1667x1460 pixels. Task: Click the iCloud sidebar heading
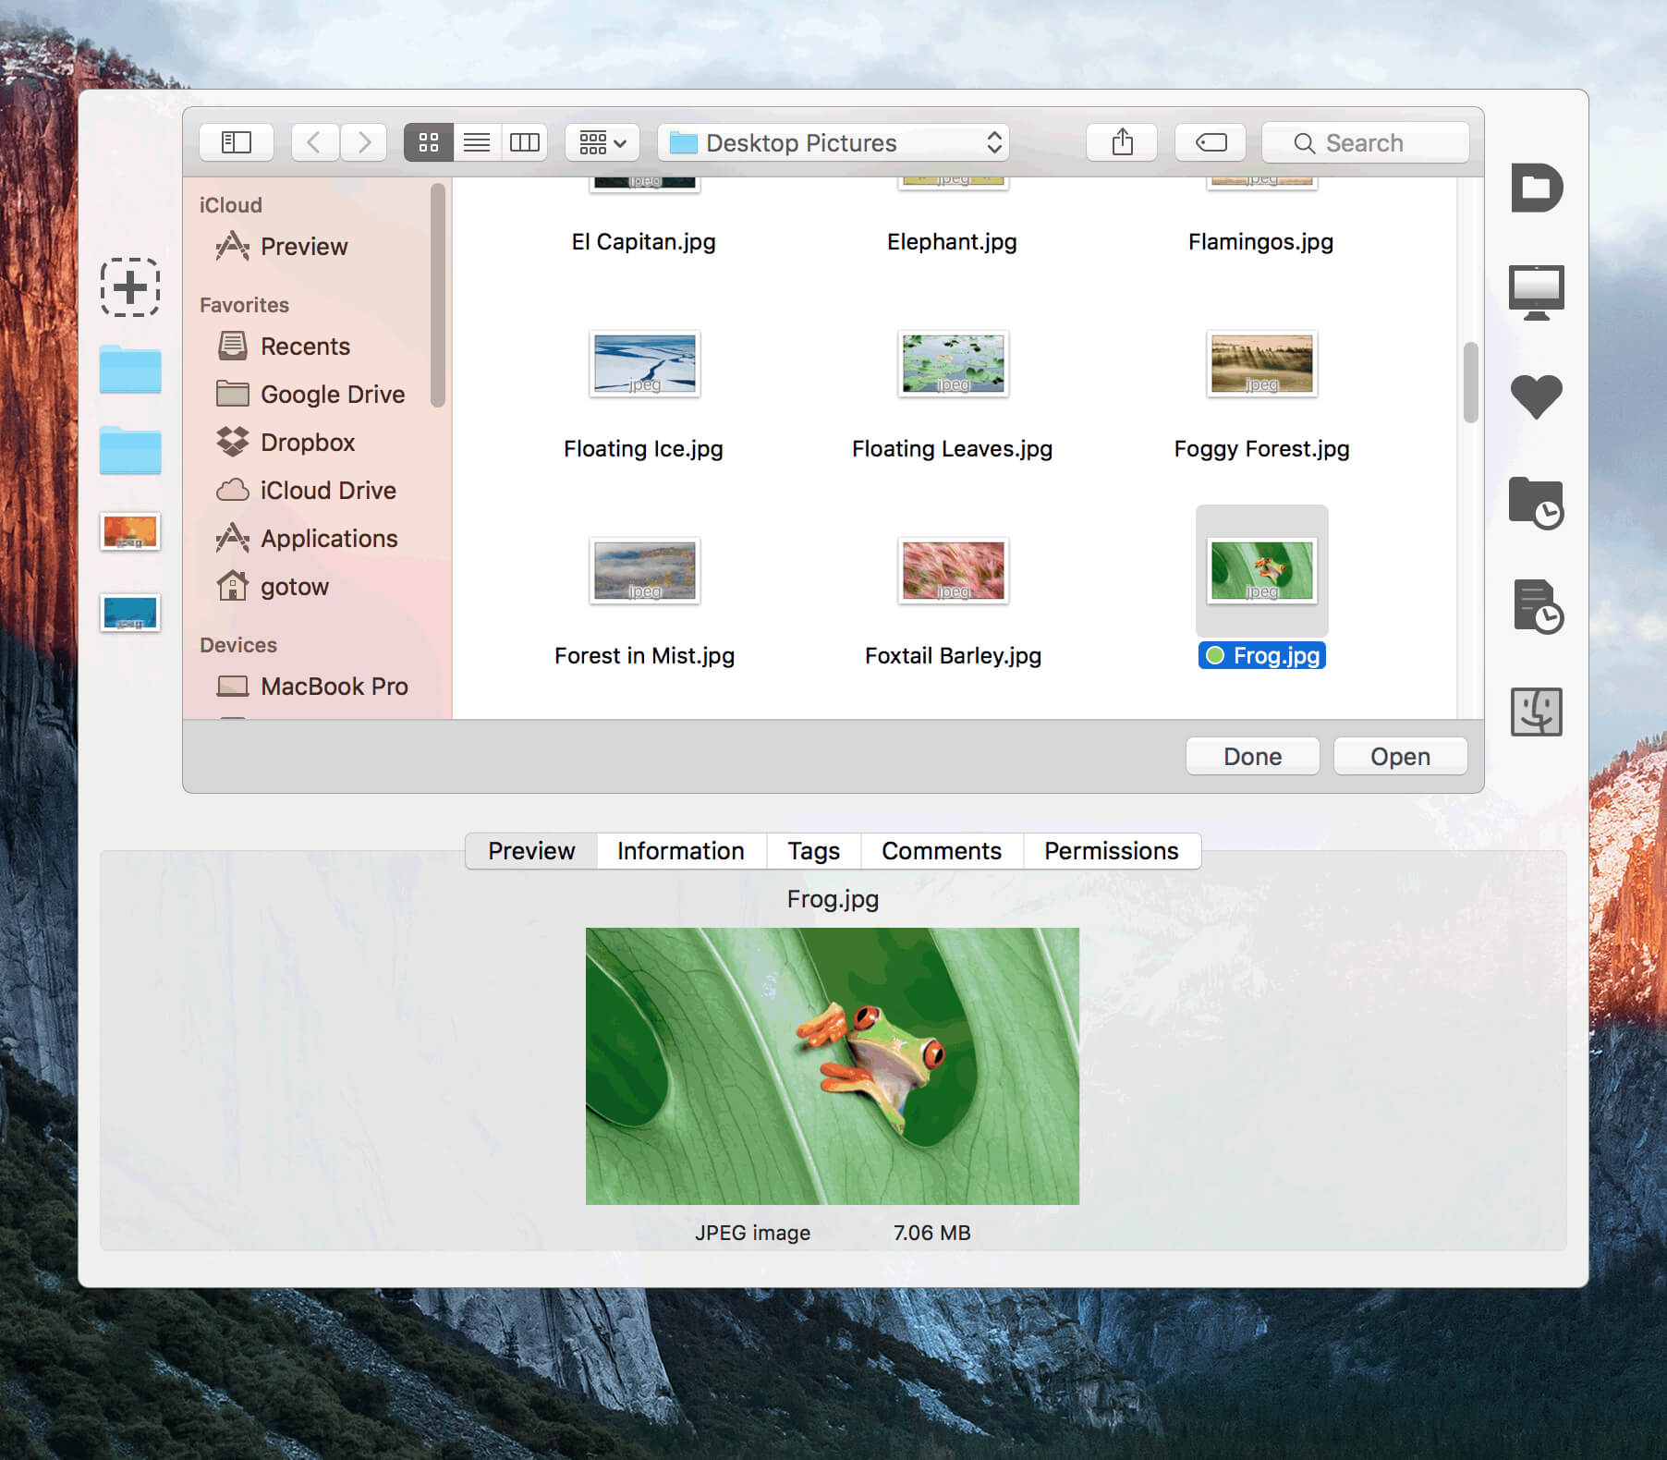tap(231, 205)
